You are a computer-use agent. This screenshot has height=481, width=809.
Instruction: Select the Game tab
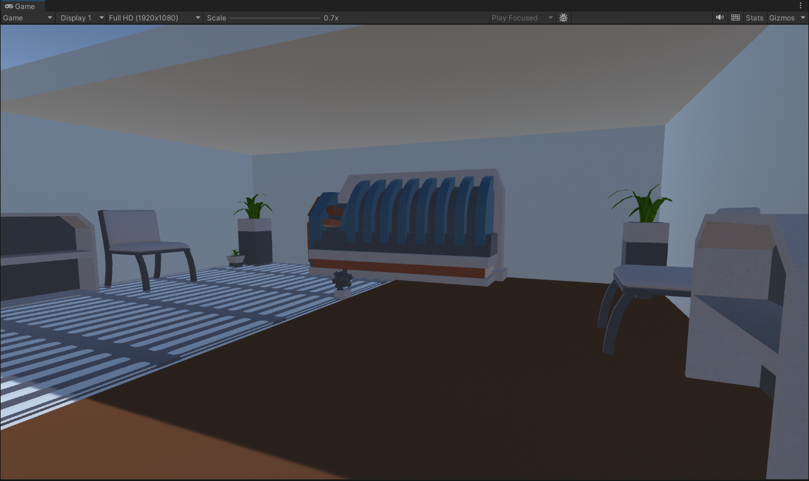click(22, 6)
